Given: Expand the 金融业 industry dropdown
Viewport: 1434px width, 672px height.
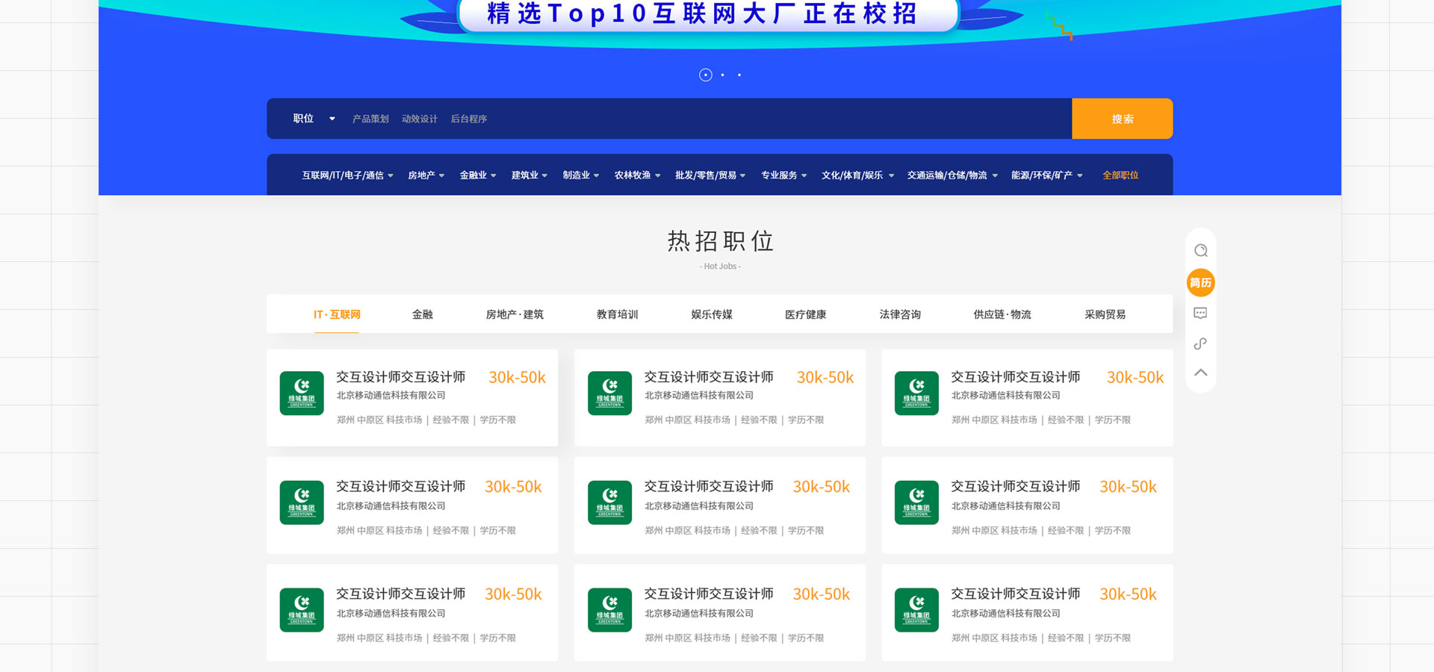Looking at the screenshot, I should click(477, 175).
